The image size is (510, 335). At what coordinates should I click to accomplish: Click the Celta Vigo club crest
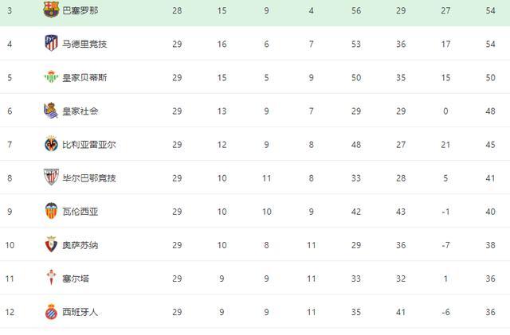(51, 279)
